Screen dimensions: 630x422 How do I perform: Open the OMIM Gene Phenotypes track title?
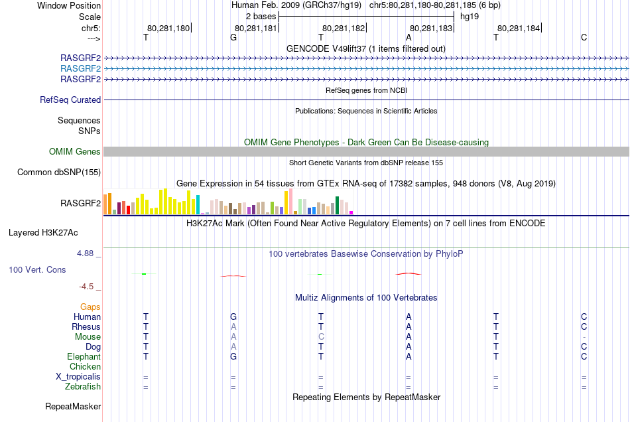[366, 142]
